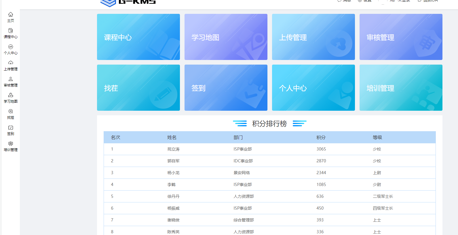
Task: Select the name 杨小龙
Action: click(x=173, y=173)
